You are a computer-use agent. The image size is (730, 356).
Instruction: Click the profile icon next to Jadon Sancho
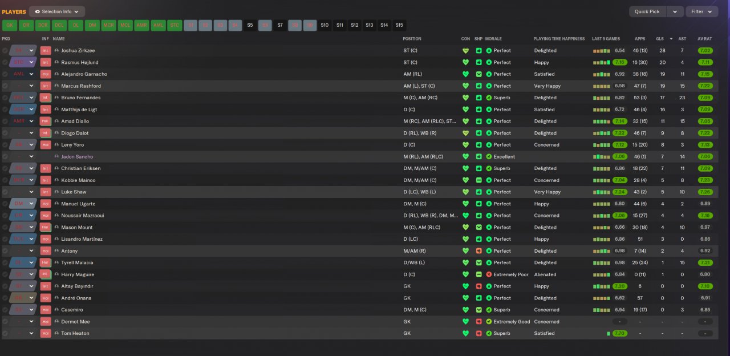pos(57,156)
